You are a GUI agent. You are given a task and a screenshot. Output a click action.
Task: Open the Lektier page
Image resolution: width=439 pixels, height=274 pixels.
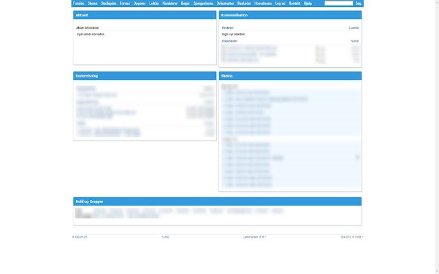(x=154, y=3)
